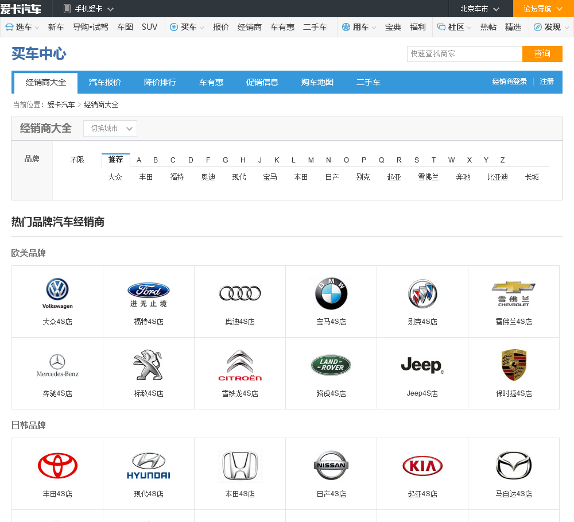The height and width of the screenshot is (522, 574).
Task: Select the BMW logo
Action: (x=331, y=293)
